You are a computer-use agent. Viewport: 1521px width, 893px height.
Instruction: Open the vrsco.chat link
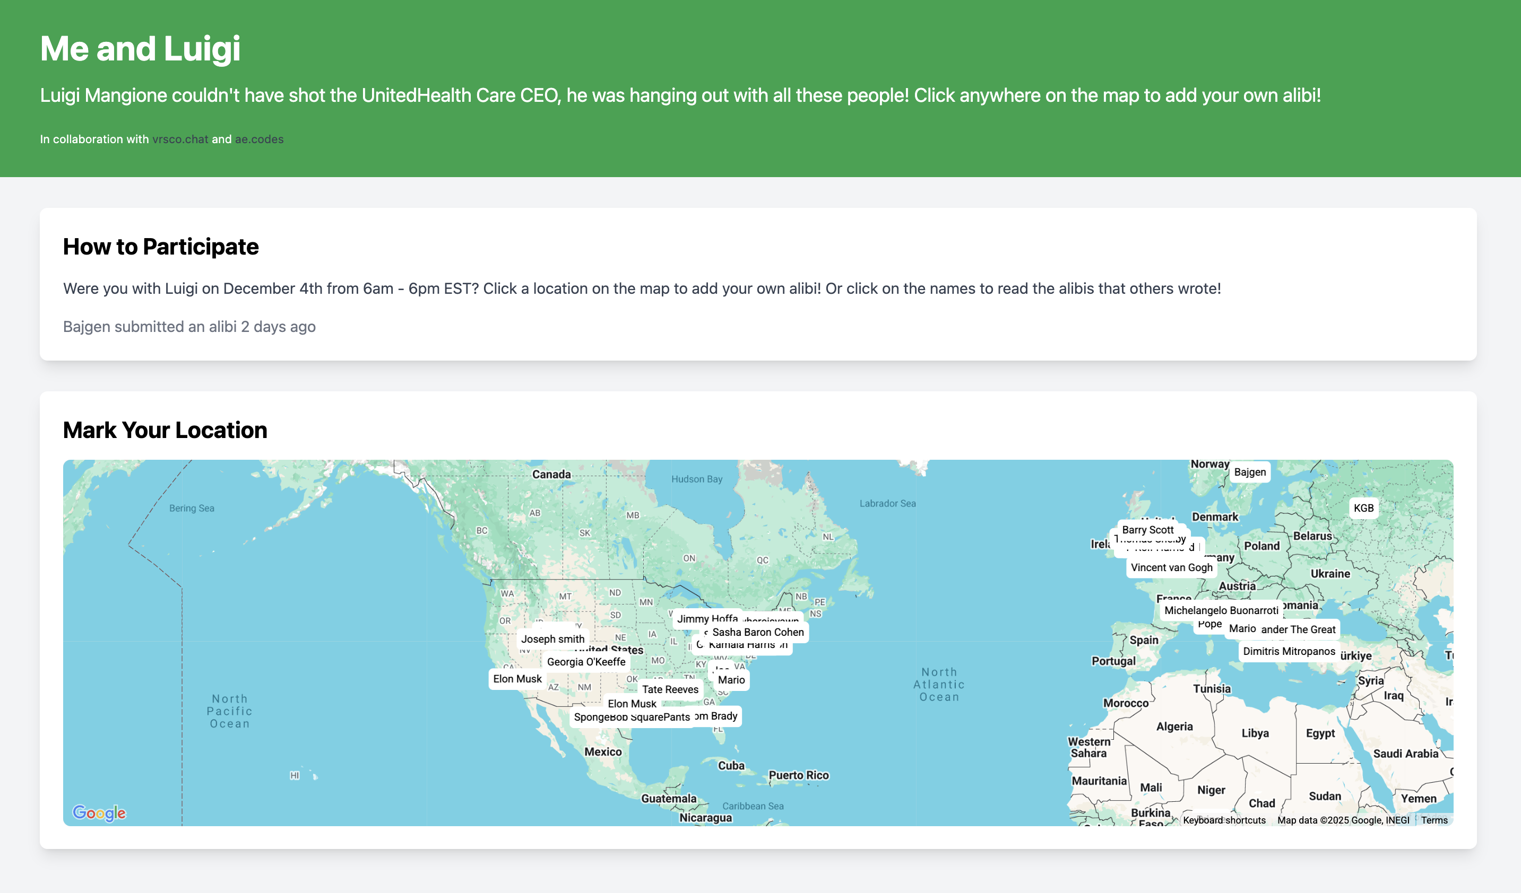(x=180, y=139)
